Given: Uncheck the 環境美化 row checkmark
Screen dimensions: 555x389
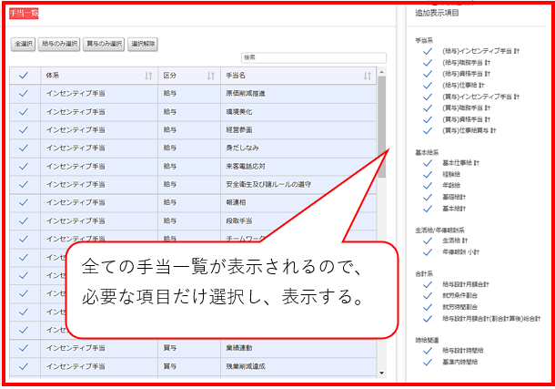Looking at the screenshot, I should [24, 111].
